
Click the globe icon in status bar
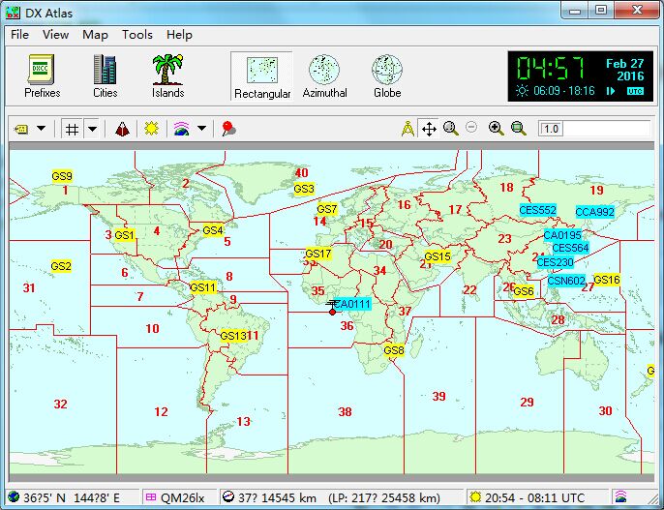coord(14,496)
